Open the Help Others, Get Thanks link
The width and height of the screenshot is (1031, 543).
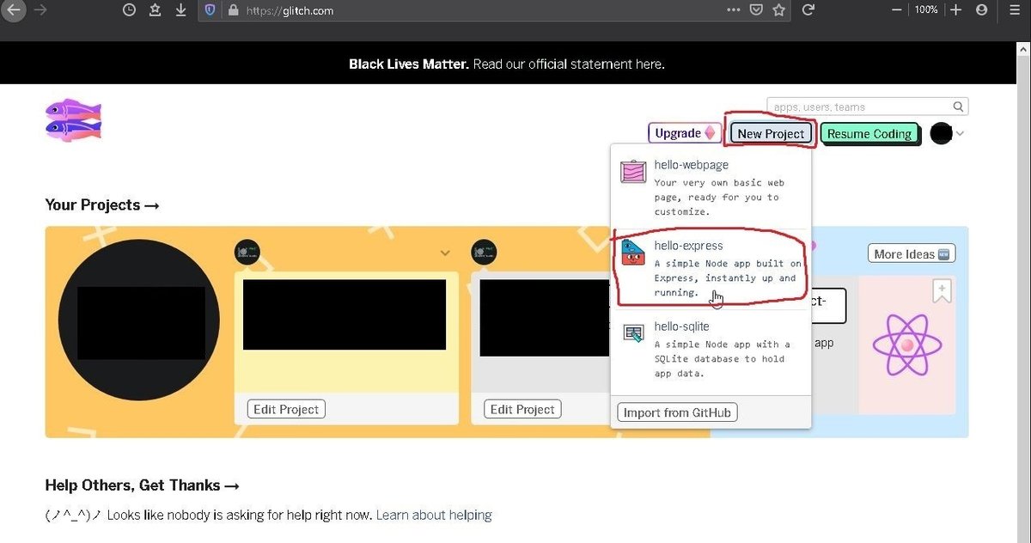pos(142,485)
